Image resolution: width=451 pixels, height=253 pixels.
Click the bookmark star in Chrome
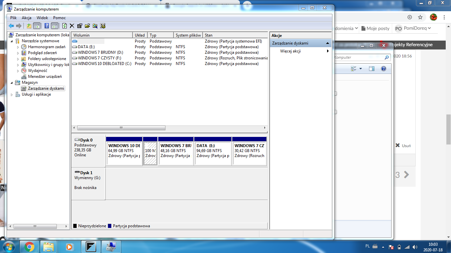point(420,17)
